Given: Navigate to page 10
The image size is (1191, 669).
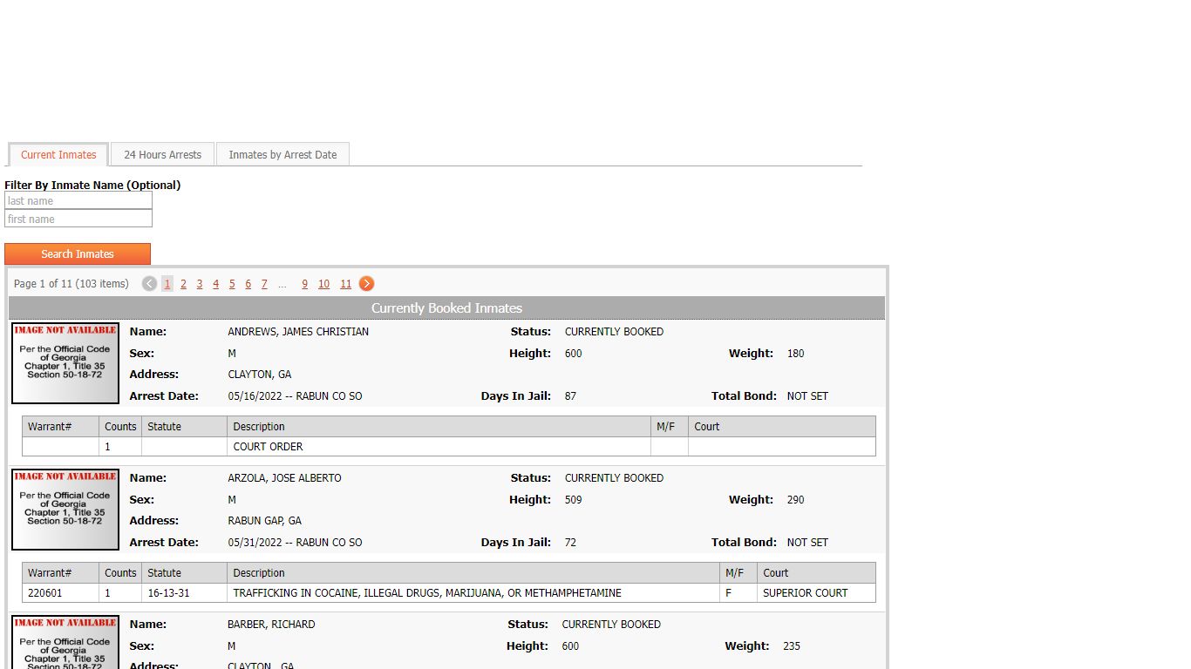Looking at the screenshot, I should (x=323, y=284).
